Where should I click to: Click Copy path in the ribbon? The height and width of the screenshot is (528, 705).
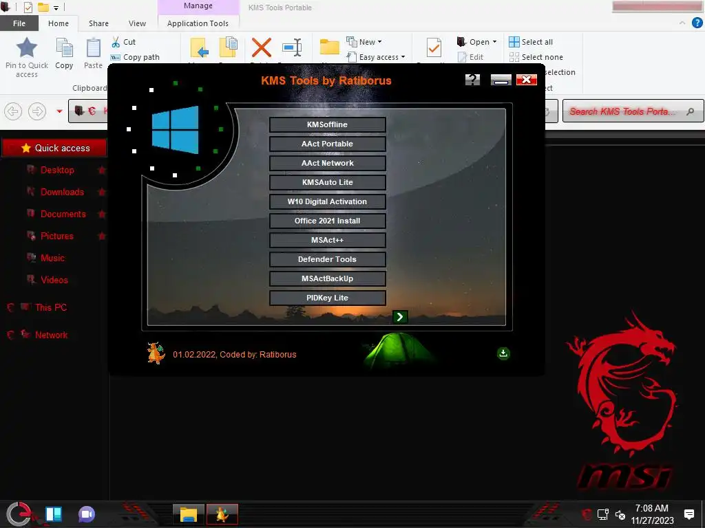[x=135, y=57]
